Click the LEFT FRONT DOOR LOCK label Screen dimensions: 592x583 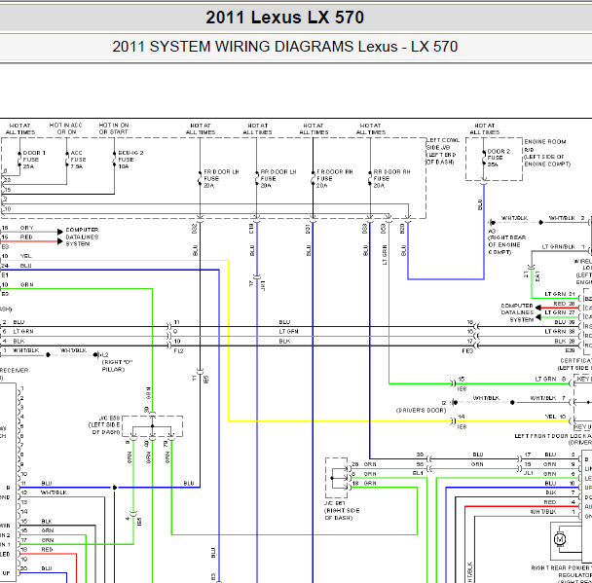pyautogui.click(x=553, y=439)
